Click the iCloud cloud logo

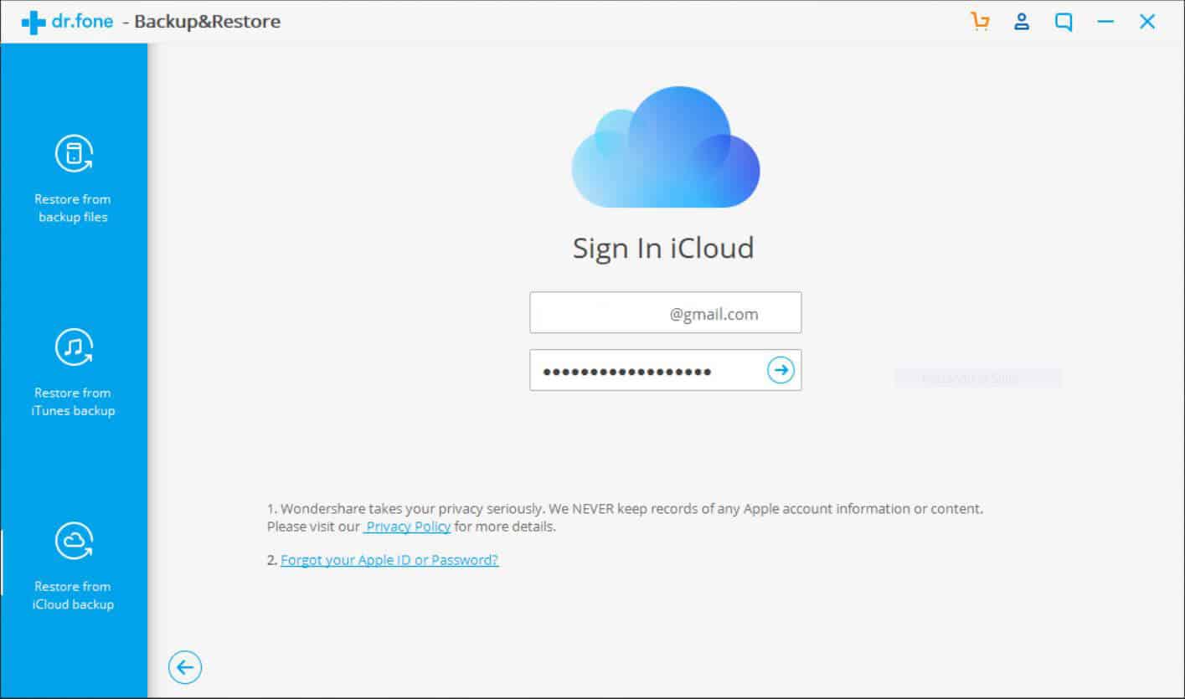coord(666,147)
